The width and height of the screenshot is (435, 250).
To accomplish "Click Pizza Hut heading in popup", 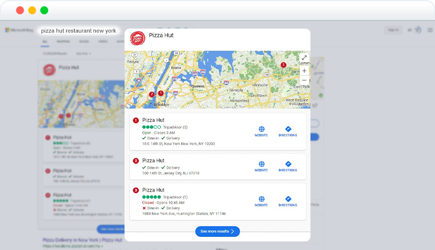I will click(x=161, y=35).
